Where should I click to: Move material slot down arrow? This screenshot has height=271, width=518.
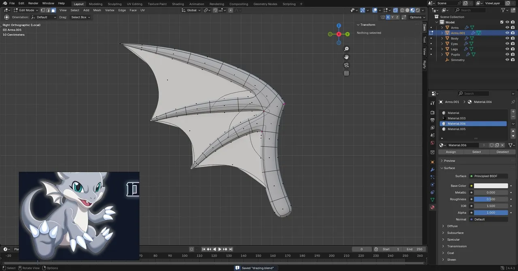coord(513,136)
